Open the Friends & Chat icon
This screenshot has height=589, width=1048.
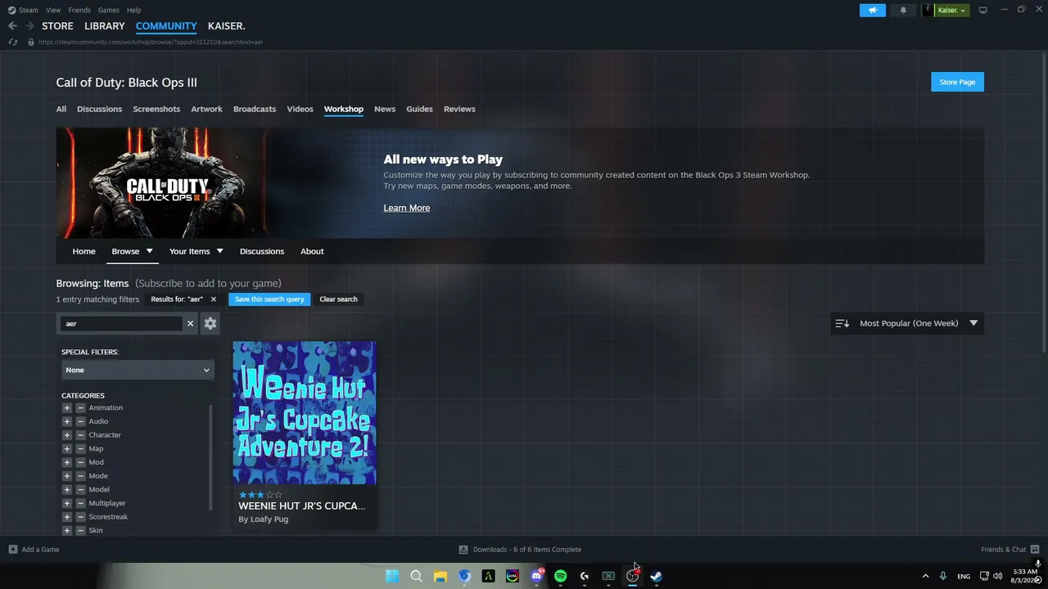point(1035,550)
